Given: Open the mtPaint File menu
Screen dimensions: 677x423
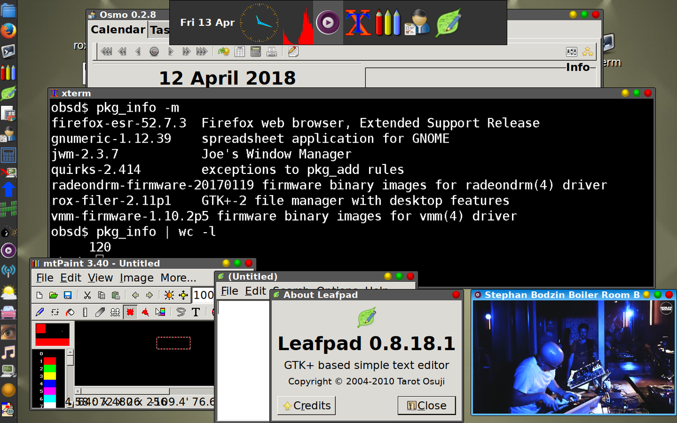Looking at the screenshot, I should tap(44, 278).
